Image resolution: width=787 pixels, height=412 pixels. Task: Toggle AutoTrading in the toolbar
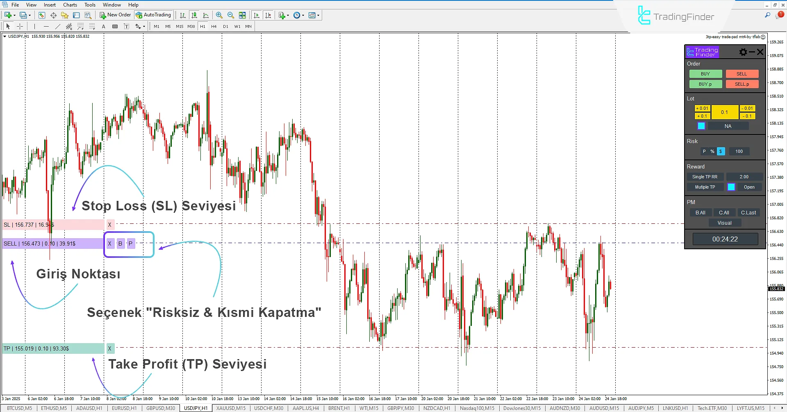click(x=153, y=15)
